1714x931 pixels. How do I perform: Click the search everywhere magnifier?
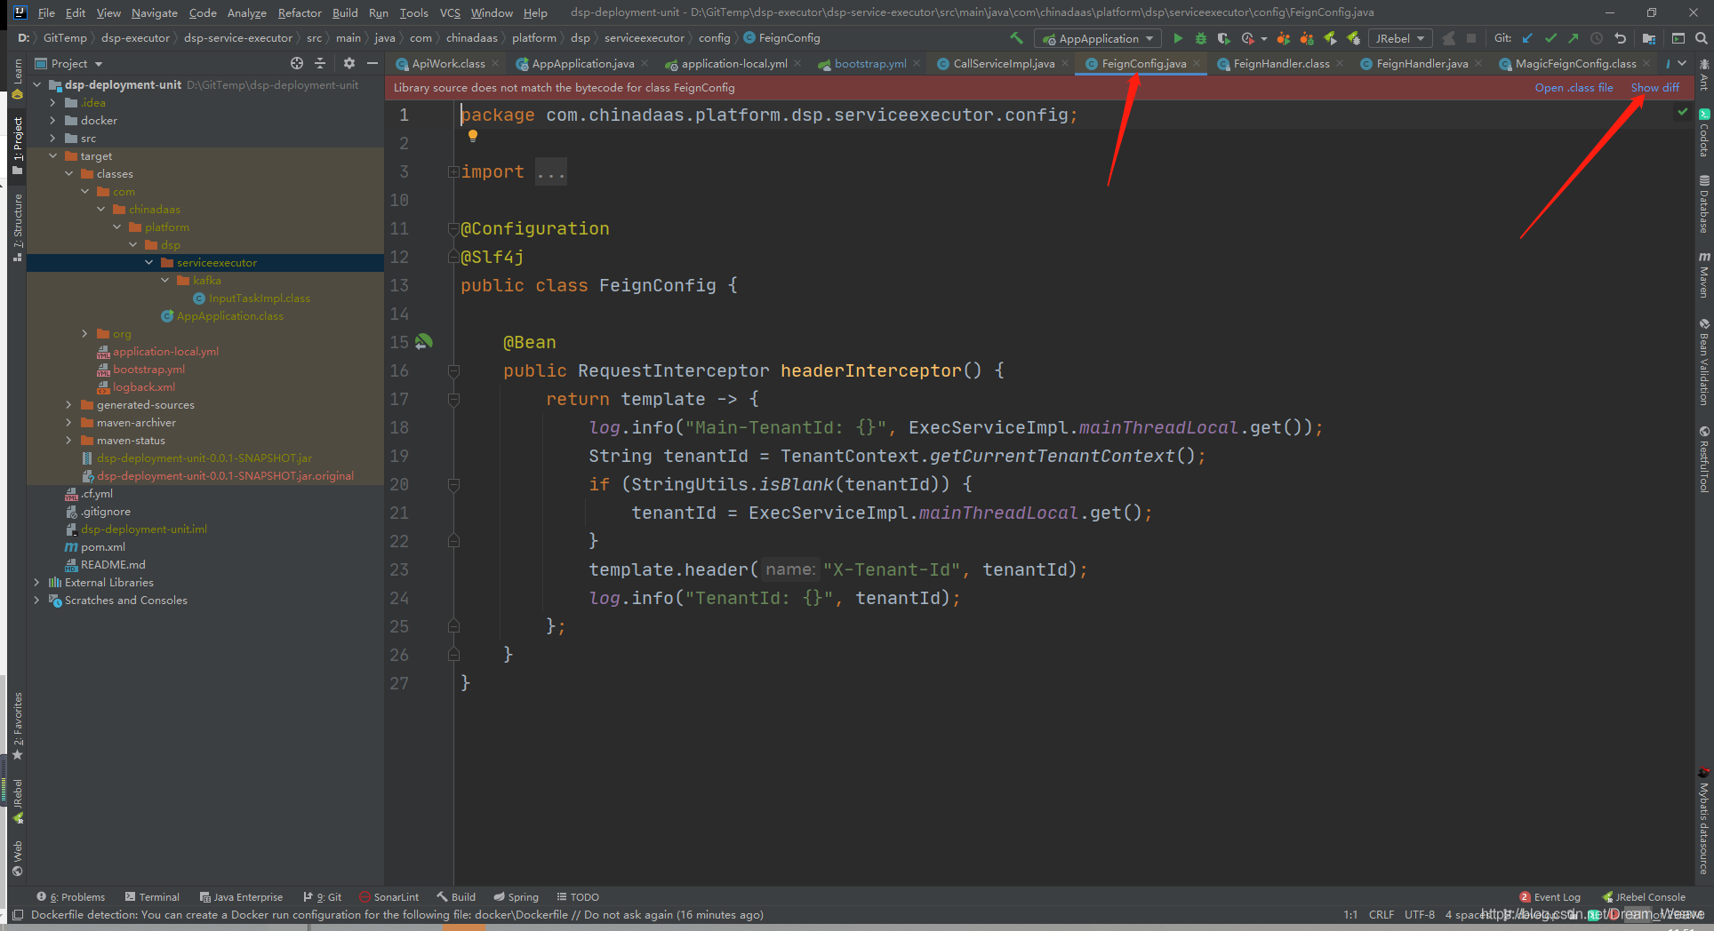click(1701, 38)
